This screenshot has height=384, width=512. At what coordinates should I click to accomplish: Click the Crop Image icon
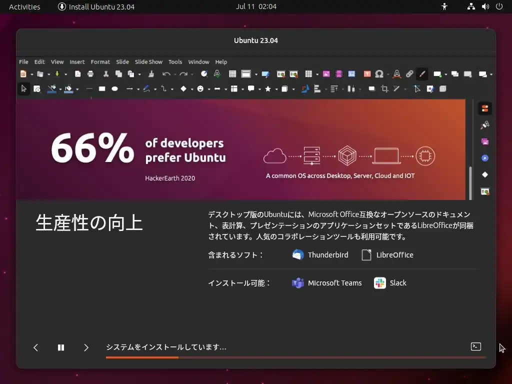coord(384,88)
